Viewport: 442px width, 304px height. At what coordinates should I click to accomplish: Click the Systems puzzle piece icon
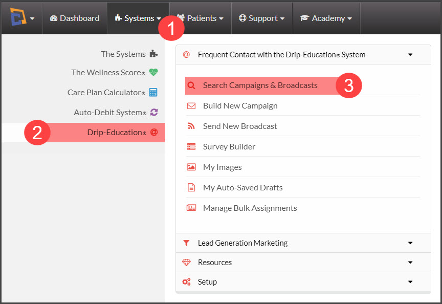pos(118,18)
